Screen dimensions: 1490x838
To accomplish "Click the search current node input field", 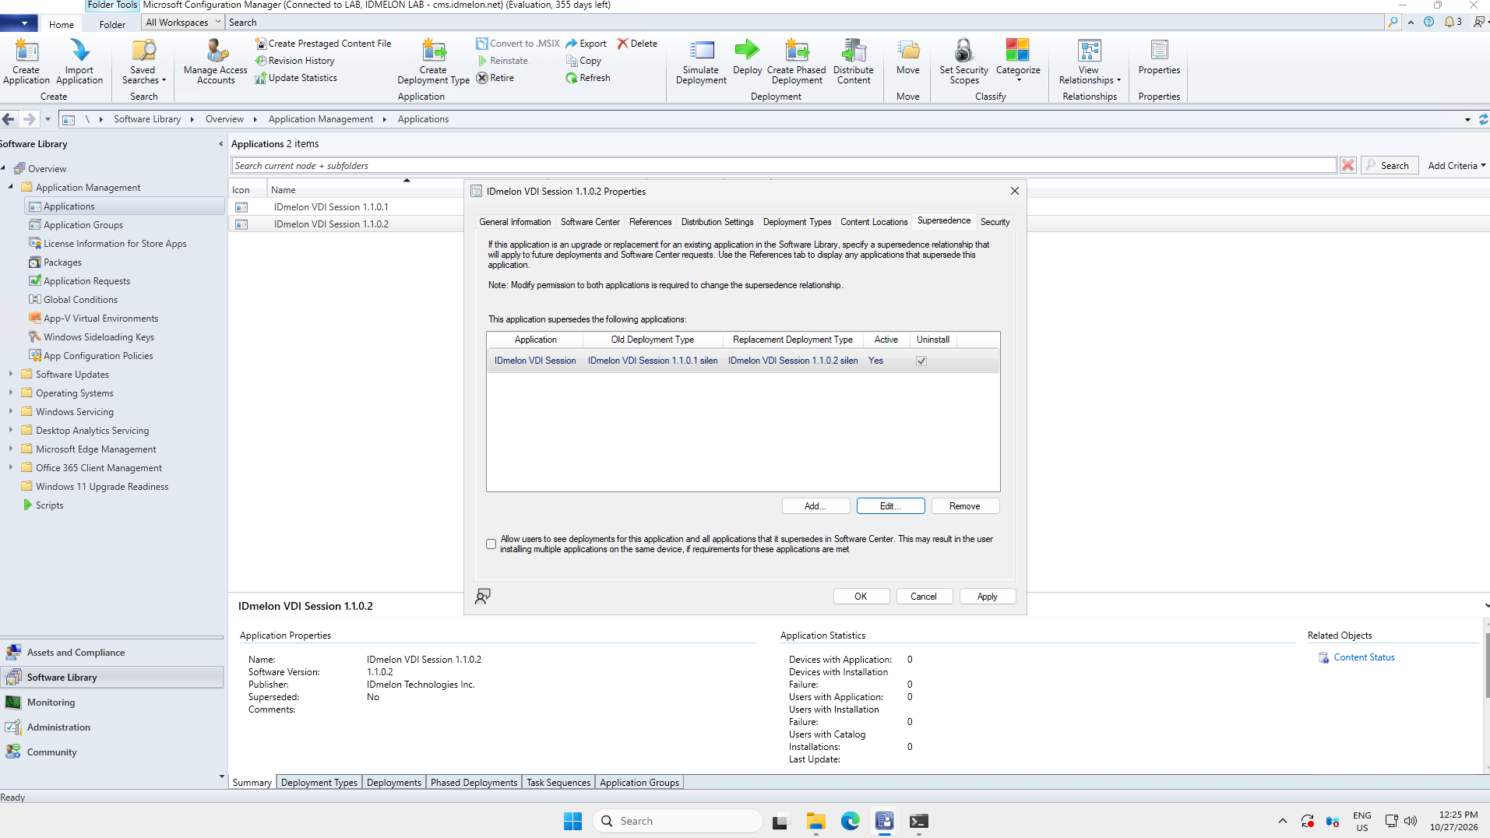I will [x=784, y=165].
